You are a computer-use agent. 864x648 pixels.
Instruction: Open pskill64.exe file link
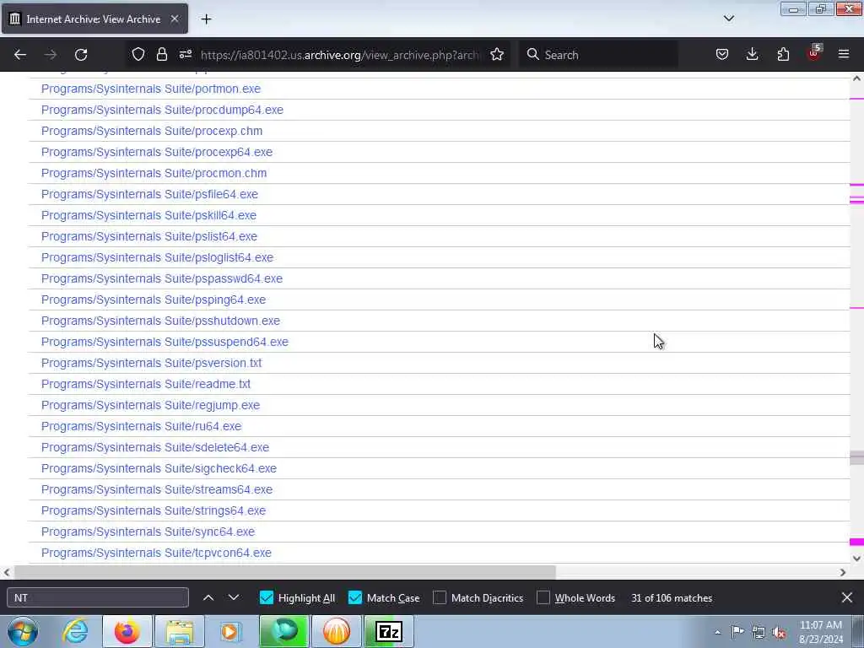point(148,215)
